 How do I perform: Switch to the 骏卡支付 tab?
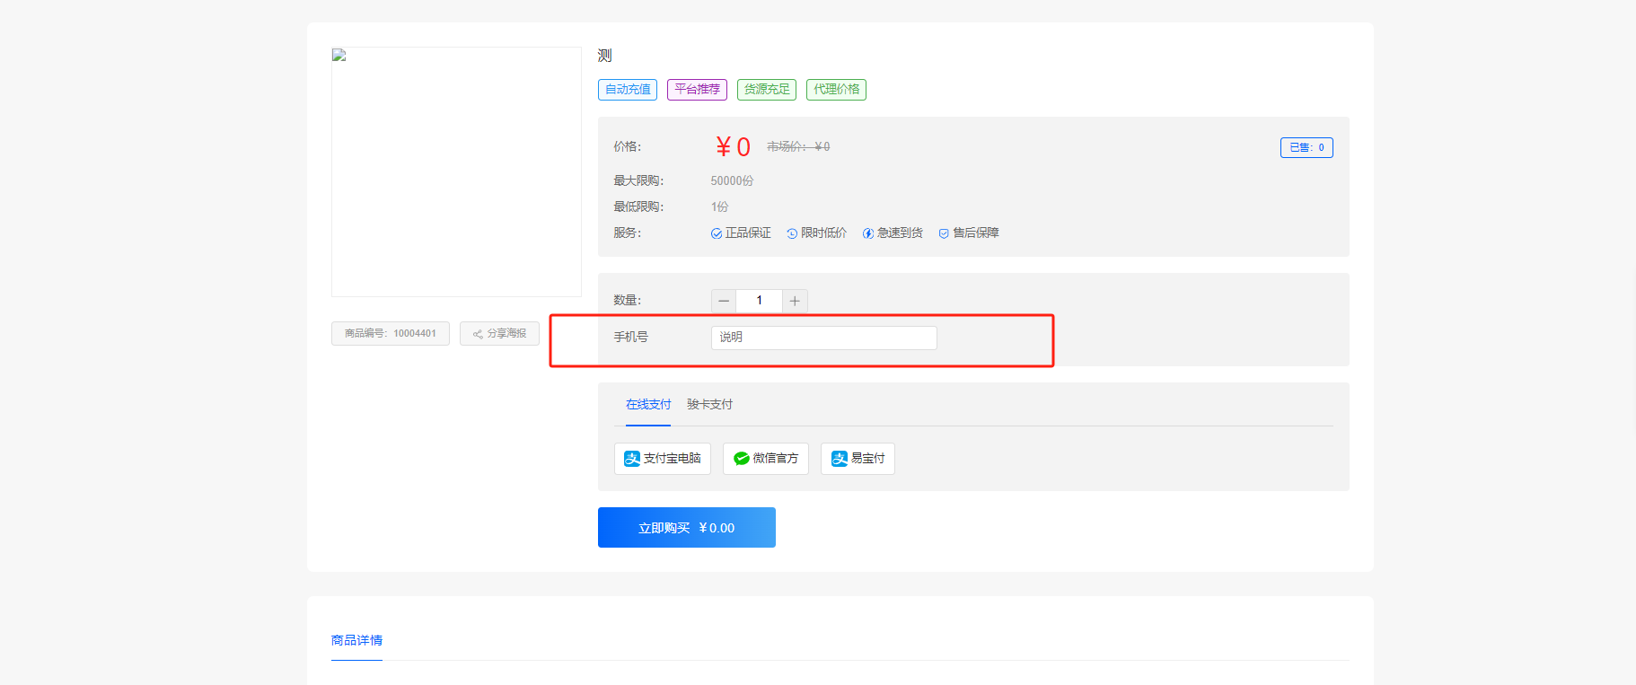709,405
